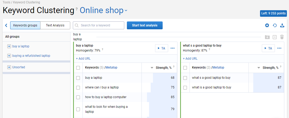
Task: Expand 'buying a refurbished laptop' group
Action: [x=9, y=56]
